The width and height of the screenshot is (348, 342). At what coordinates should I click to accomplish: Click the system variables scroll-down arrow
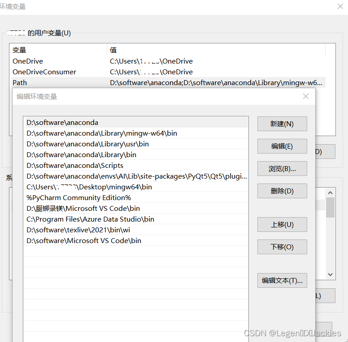click(330, 275)
